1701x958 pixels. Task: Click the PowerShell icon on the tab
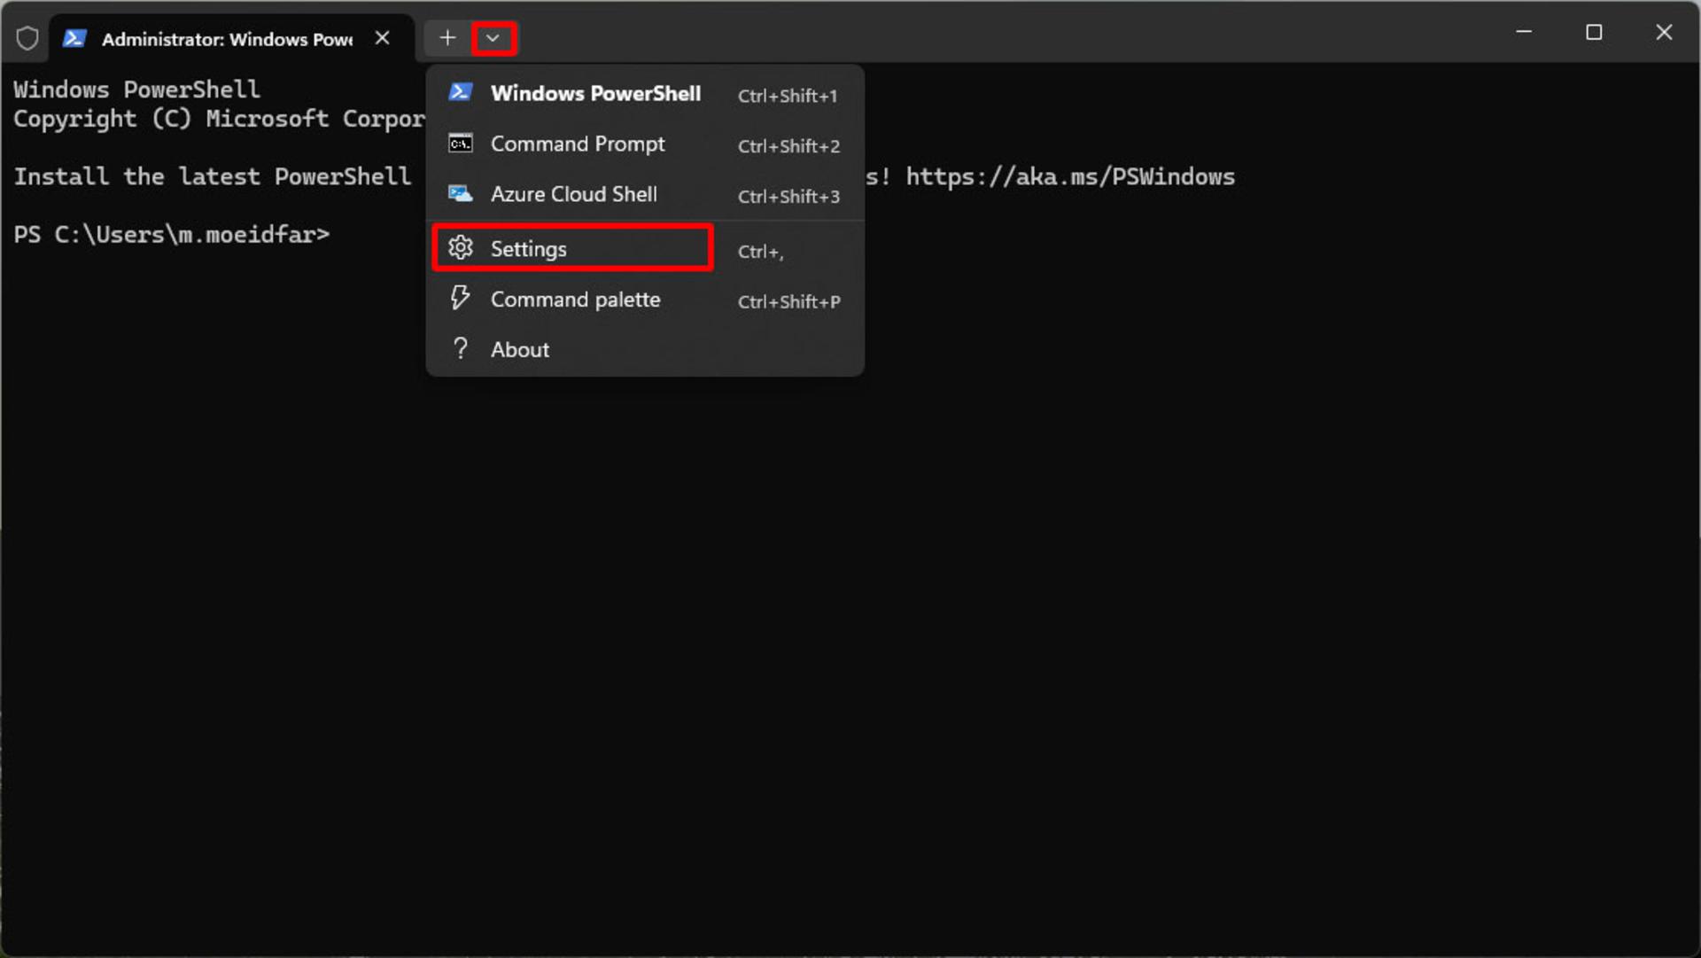pyautogui.click(x=75, y=38)
